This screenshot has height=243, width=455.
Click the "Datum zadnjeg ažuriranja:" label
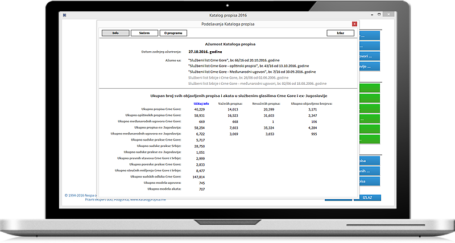(x=161, y=52)
